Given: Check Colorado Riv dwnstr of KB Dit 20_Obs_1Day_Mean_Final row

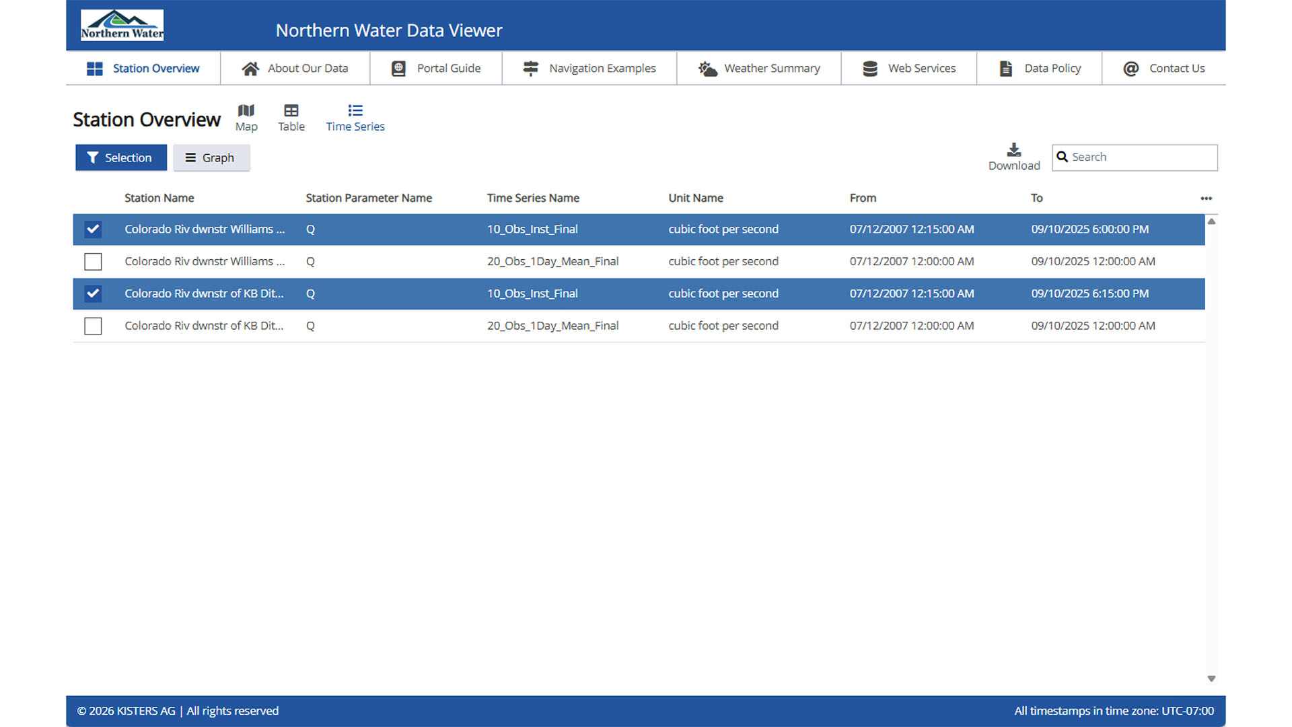Looking at the screenshot, I should coord(93,326).
